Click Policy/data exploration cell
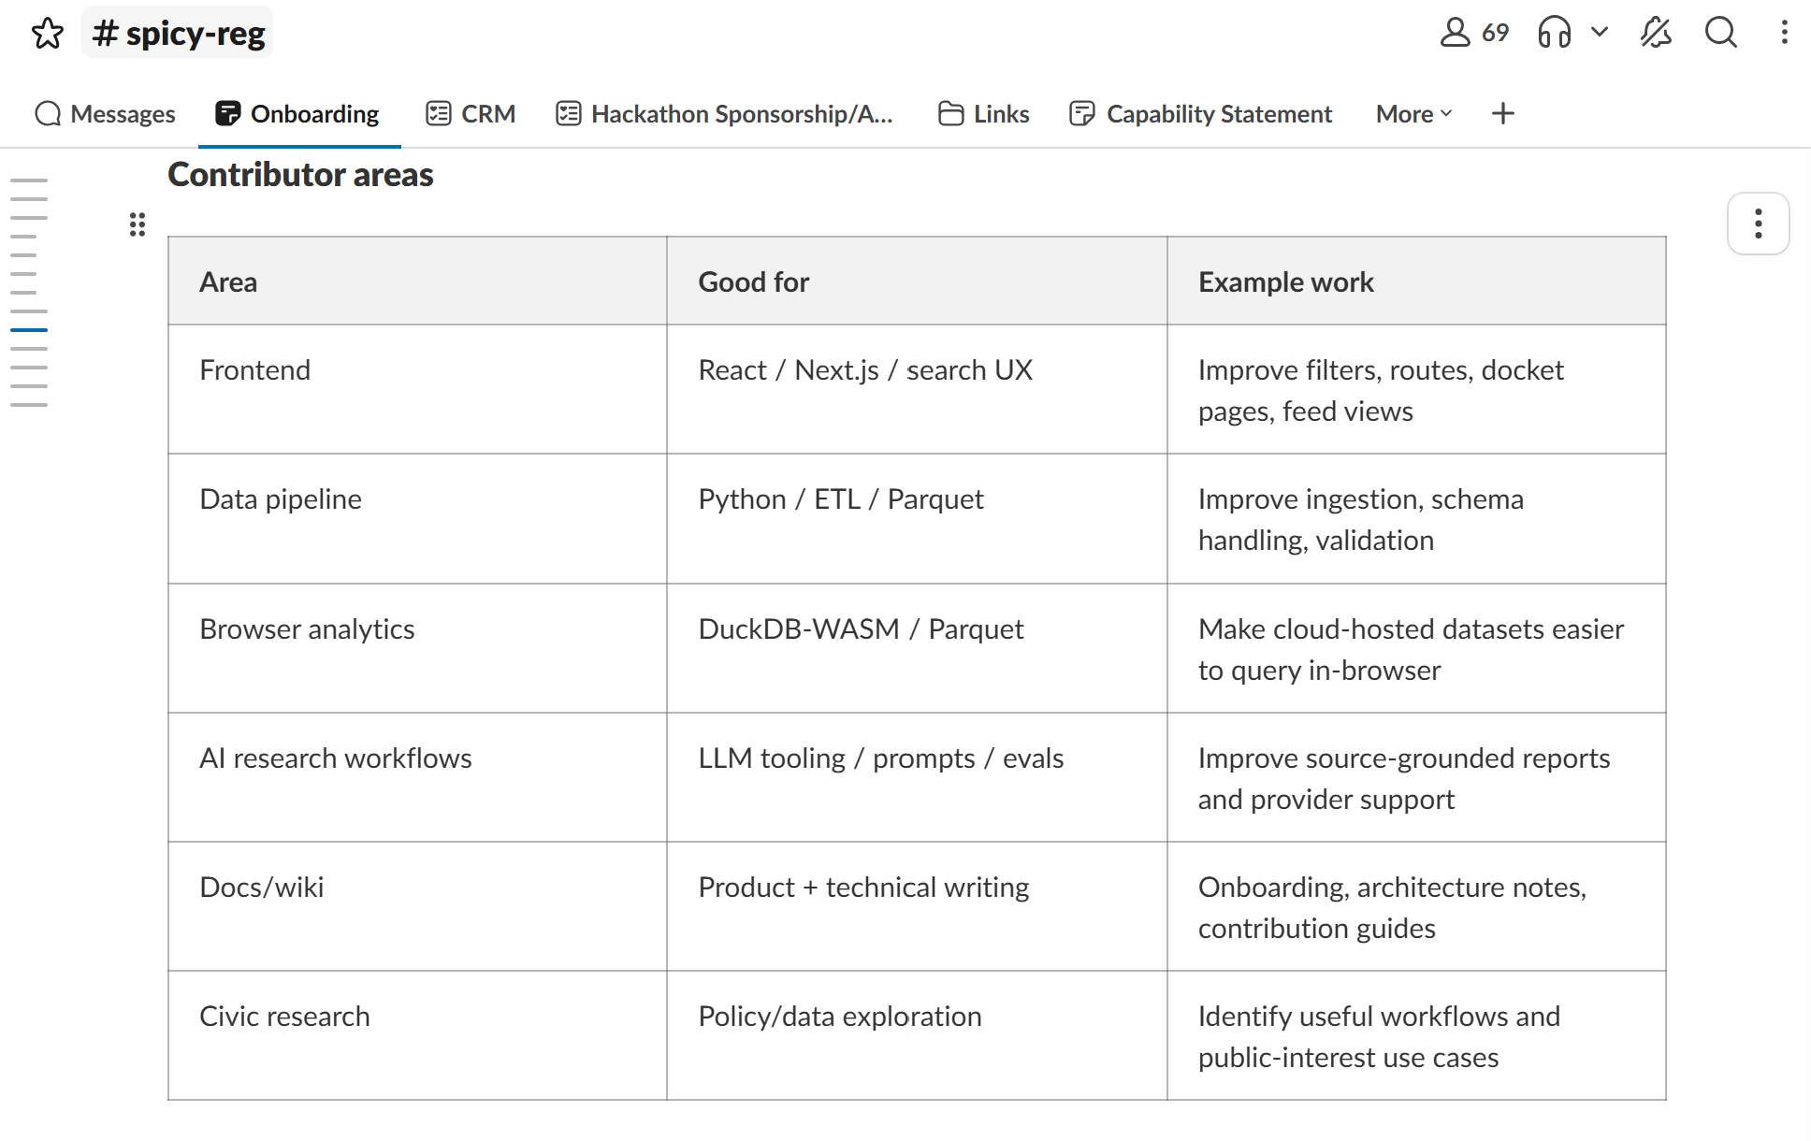 (x=917, y=1035)
